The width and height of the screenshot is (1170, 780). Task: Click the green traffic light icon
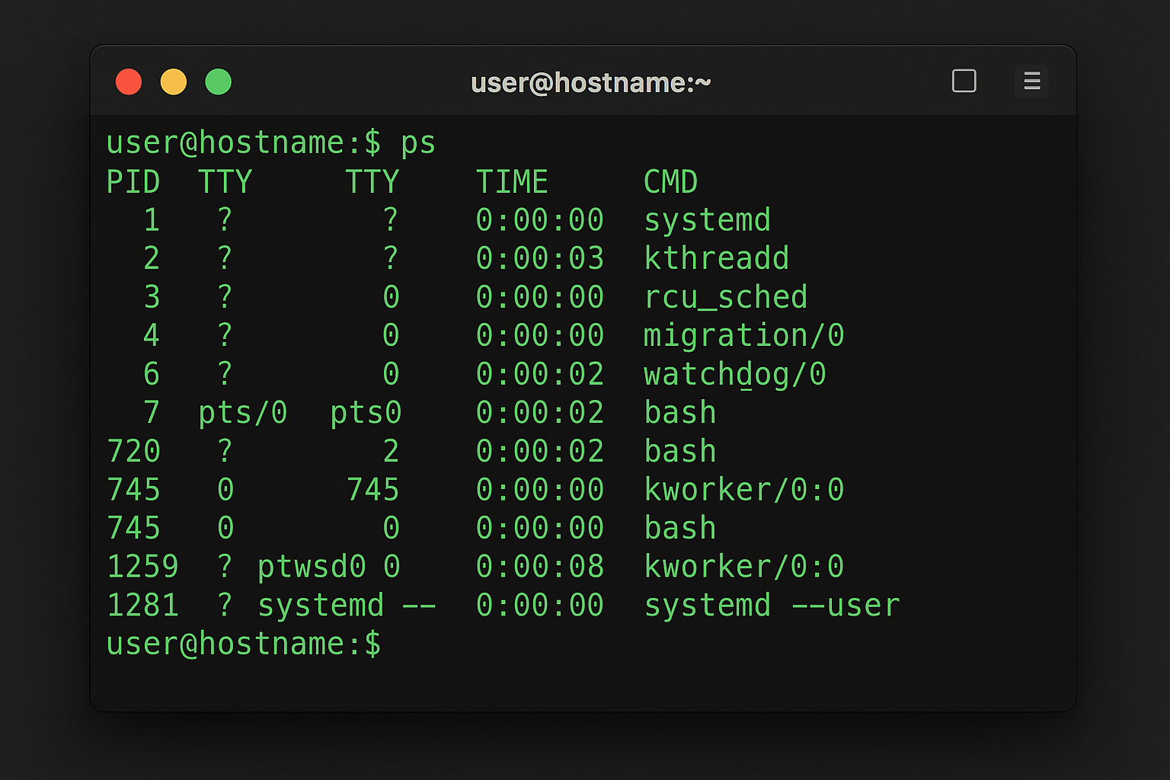pyautogui.click(x=219, y=82)
